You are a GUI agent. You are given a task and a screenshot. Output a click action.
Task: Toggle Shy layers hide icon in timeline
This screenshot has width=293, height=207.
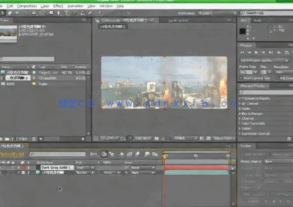(122, 154)
